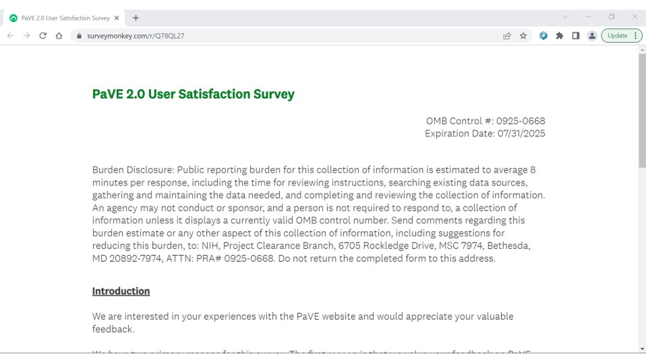Click the site lock icon
Viewport: 646px width, 363px height.
coord(79,36)
